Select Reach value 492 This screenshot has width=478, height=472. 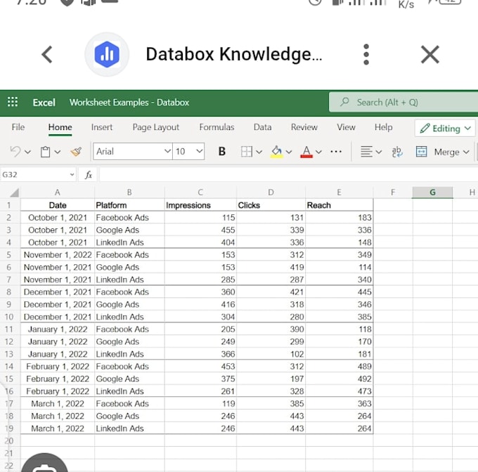coord(340,379)
